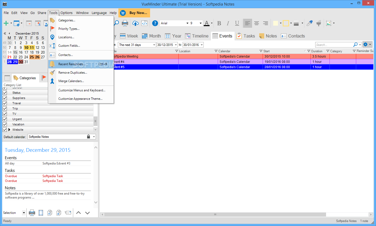
Task: Uncheck the Urgent category checkbox
Action: [5, 119]
